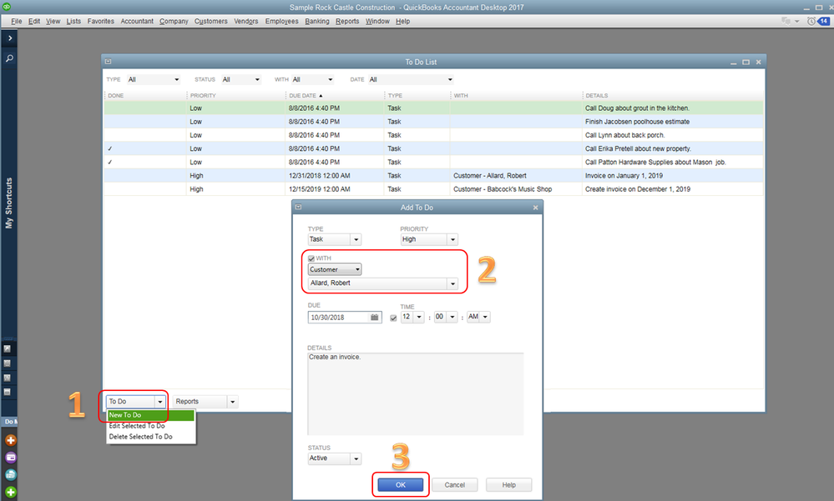
Task: Maximize the To Do List window
Action: 746,63
